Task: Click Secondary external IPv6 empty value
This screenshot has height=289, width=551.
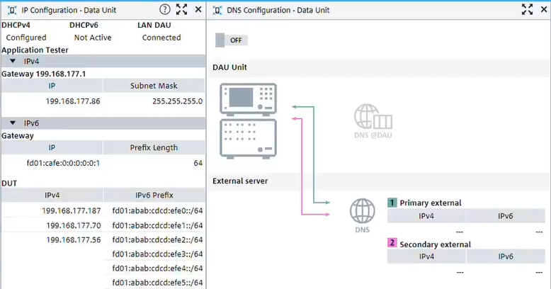Action: [x=539, y=272]
